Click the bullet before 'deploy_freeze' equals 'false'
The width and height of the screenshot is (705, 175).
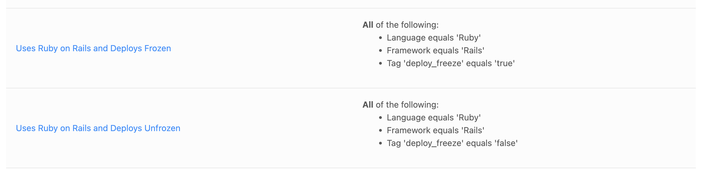pyautogui.click(x=380, y=143)
